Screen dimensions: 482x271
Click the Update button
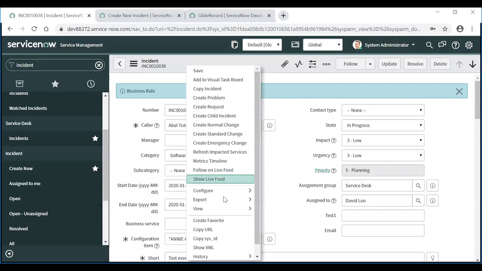click(389, 64)
